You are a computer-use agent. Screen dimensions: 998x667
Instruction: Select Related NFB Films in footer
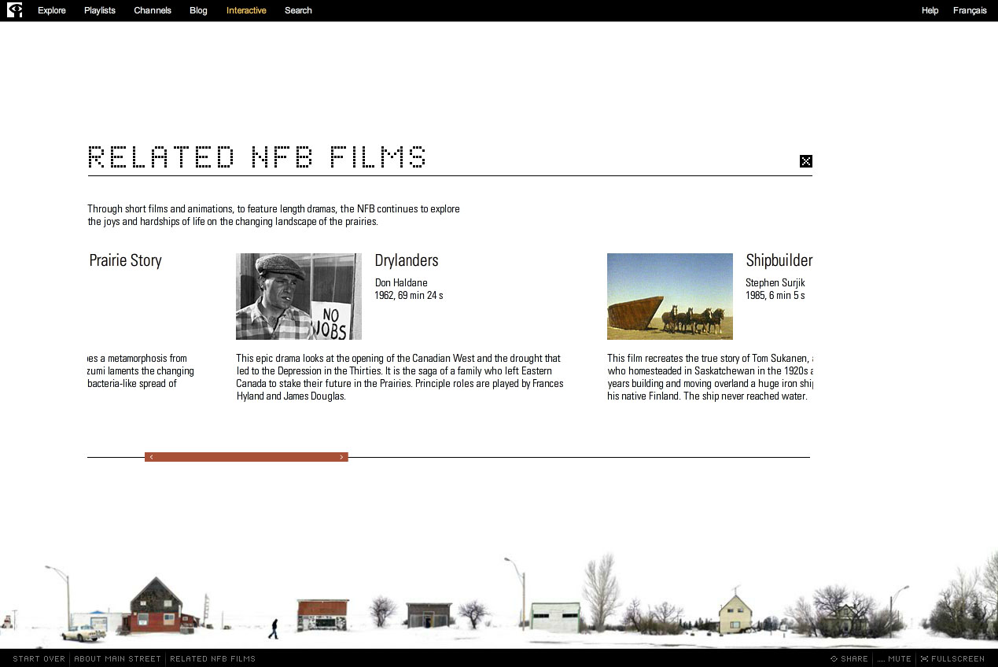213,659
